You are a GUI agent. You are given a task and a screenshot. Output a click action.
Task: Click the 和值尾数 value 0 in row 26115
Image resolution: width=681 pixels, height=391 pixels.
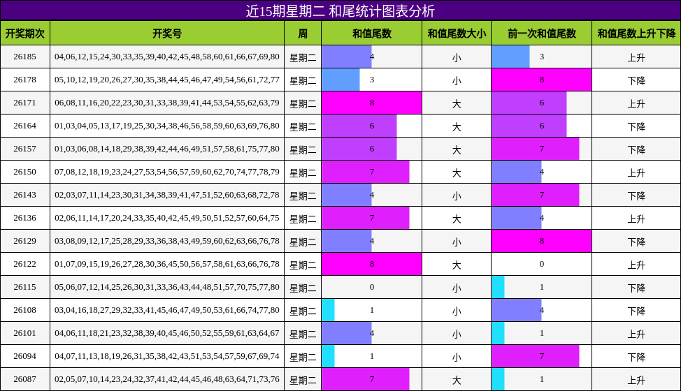[372, 287]
